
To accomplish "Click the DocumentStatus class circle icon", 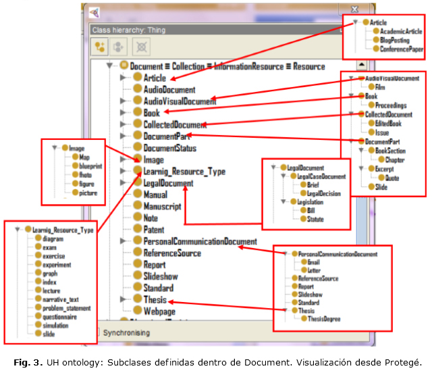I will tap(137, 148).
